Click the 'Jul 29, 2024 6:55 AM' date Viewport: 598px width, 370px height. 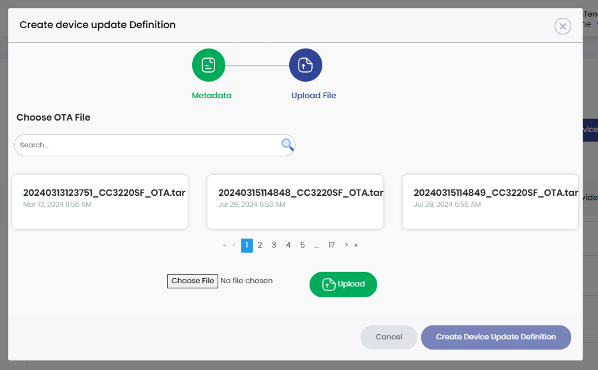[x=447, y=205]
